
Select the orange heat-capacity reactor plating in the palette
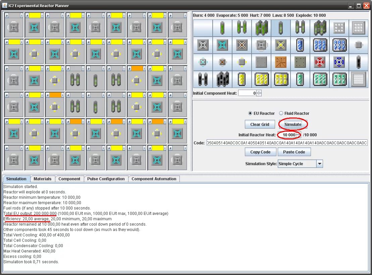[x=281, y=62]
